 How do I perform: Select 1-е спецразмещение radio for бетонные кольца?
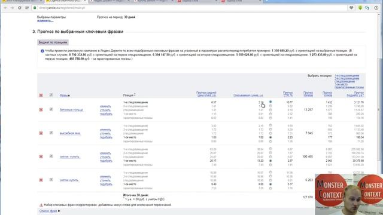[270, 102]
